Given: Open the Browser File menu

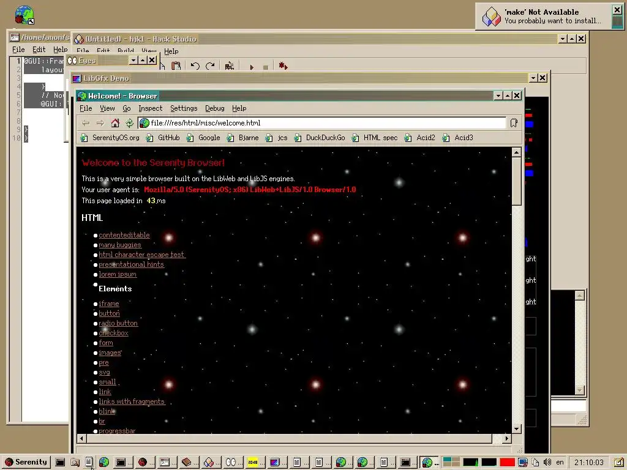Looking at the screenshot, I should point(86,108).
